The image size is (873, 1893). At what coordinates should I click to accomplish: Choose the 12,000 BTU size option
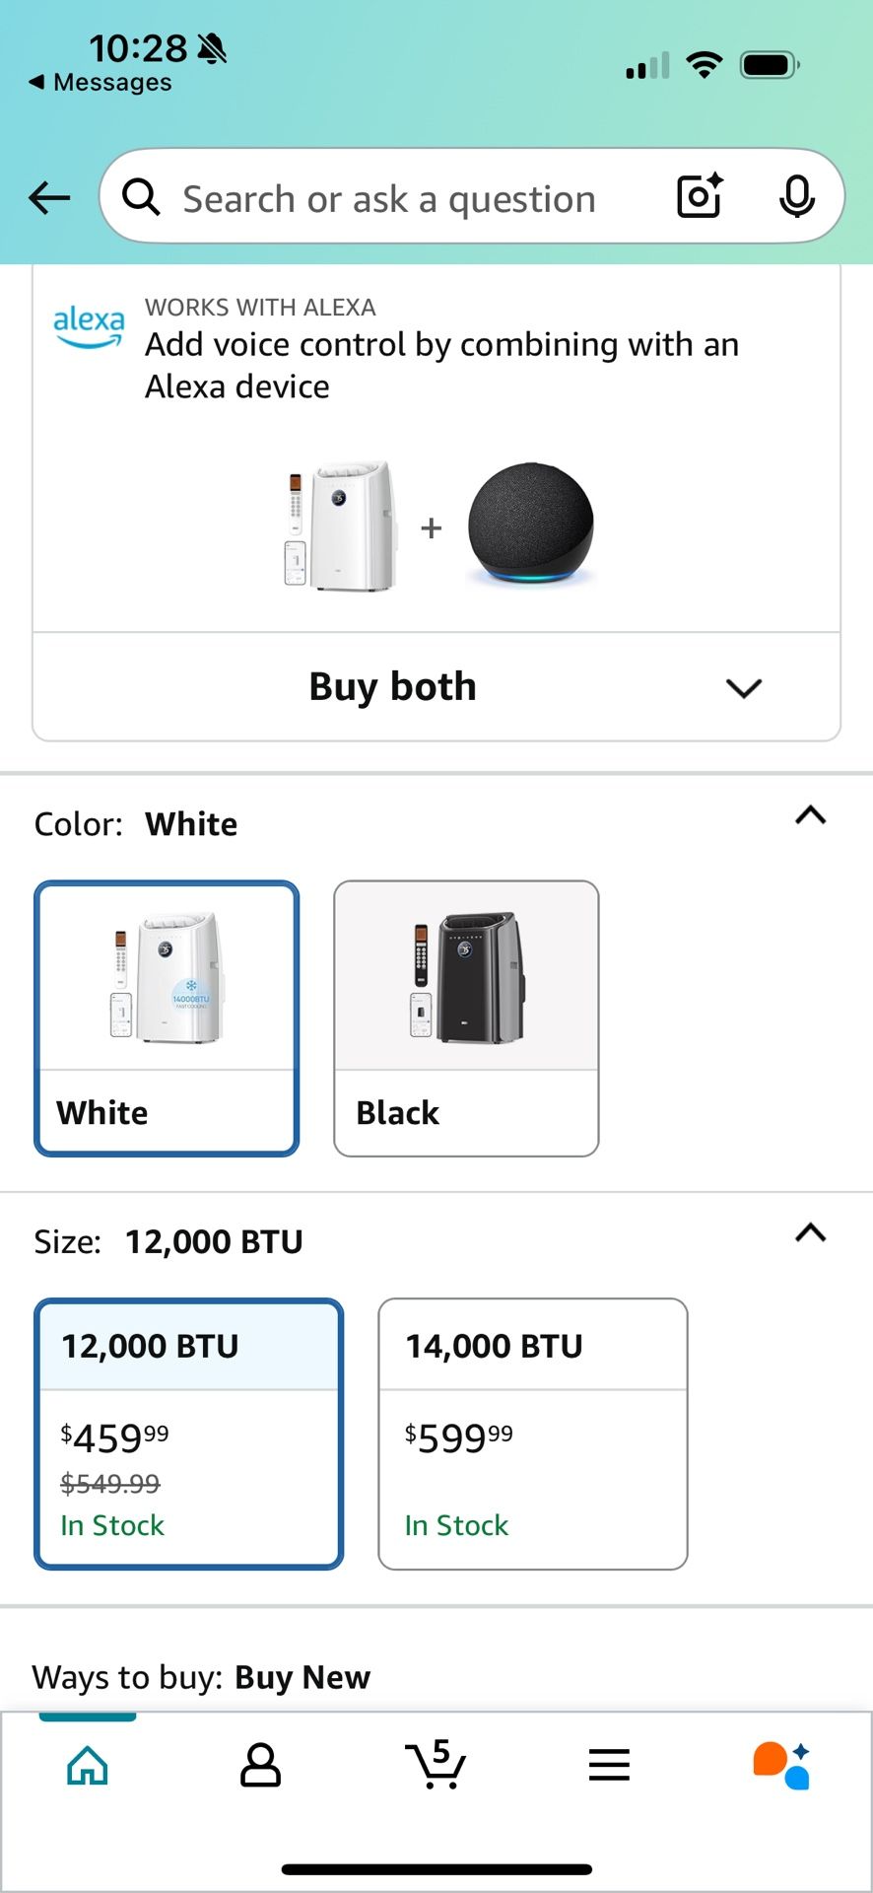(189, 1434)
